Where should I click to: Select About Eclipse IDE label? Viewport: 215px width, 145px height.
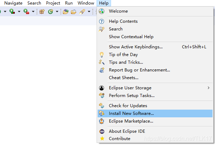coord(127,131)
